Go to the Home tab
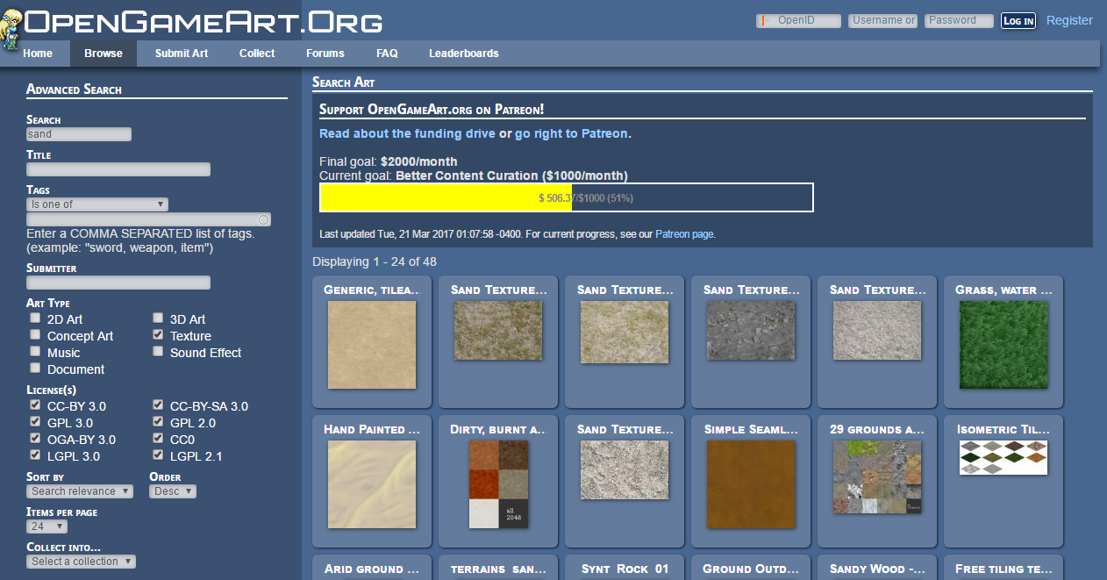The image size is (1107, 580). pyautogui.click(x=38, y=54)
